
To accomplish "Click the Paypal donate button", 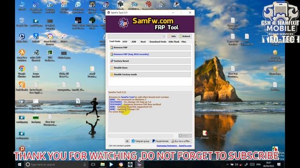I will (x=160, y=141).
